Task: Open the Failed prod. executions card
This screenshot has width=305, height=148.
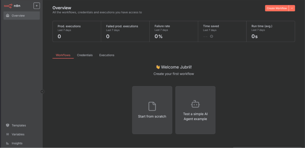Action: coord(125,31)
